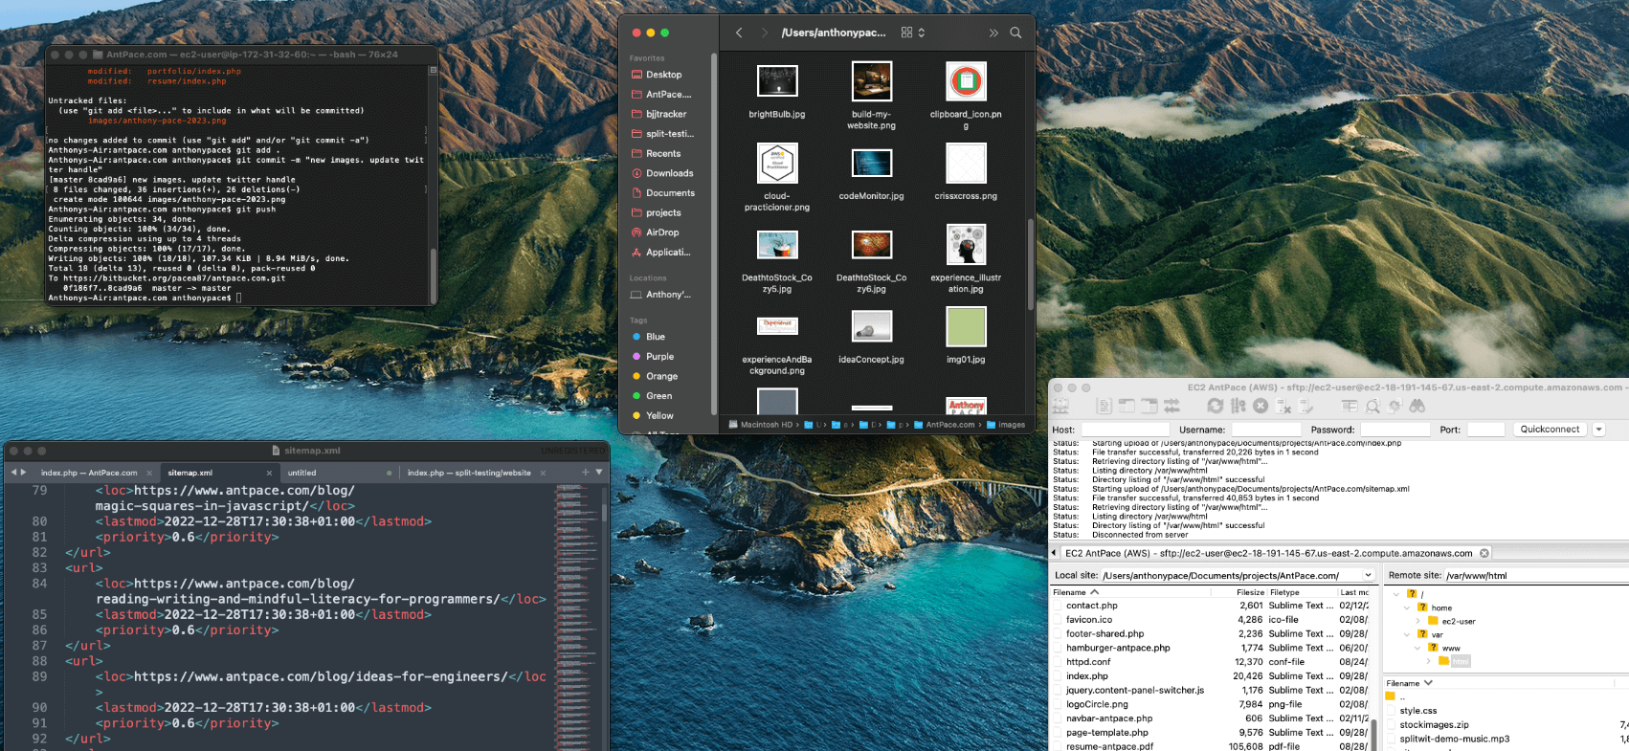The image size is (1629, 751).
Task: Open Local site path dropdown
Action: (1368, 575)
